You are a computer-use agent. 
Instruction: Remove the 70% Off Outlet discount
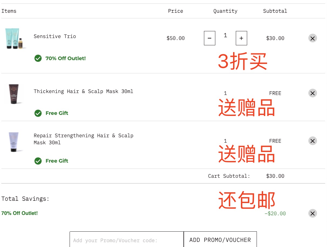pos(312,214)
